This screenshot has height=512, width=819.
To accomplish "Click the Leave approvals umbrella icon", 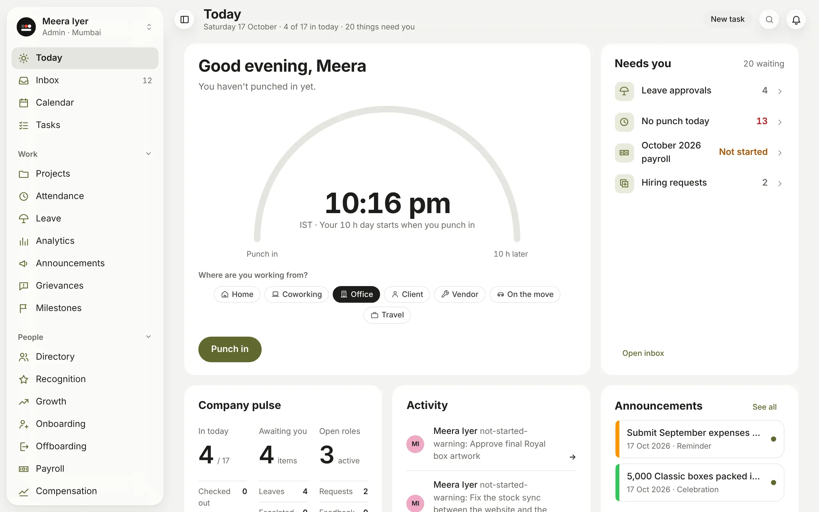I will [x=624, y=91].
